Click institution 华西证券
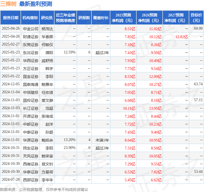The width and height of the screenshot is (204, 192). [31, 61]
